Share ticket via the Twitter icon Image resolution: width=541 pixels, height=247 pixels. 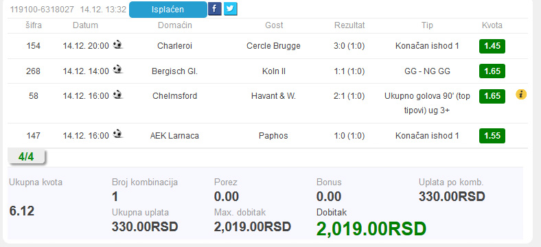tap(231, 9)
